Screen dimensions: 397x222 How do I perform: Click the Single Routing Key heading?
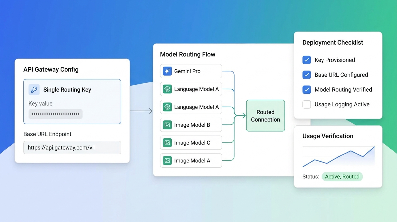coord(67,90)
